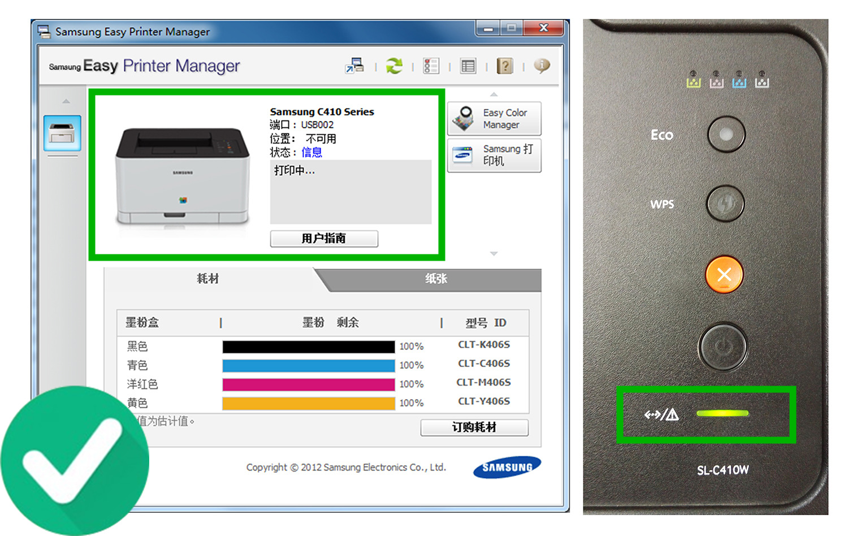The width and height of the screenshot is (848, 536).
Task: Open Easy Color Manager
Action: pos(494,118)
